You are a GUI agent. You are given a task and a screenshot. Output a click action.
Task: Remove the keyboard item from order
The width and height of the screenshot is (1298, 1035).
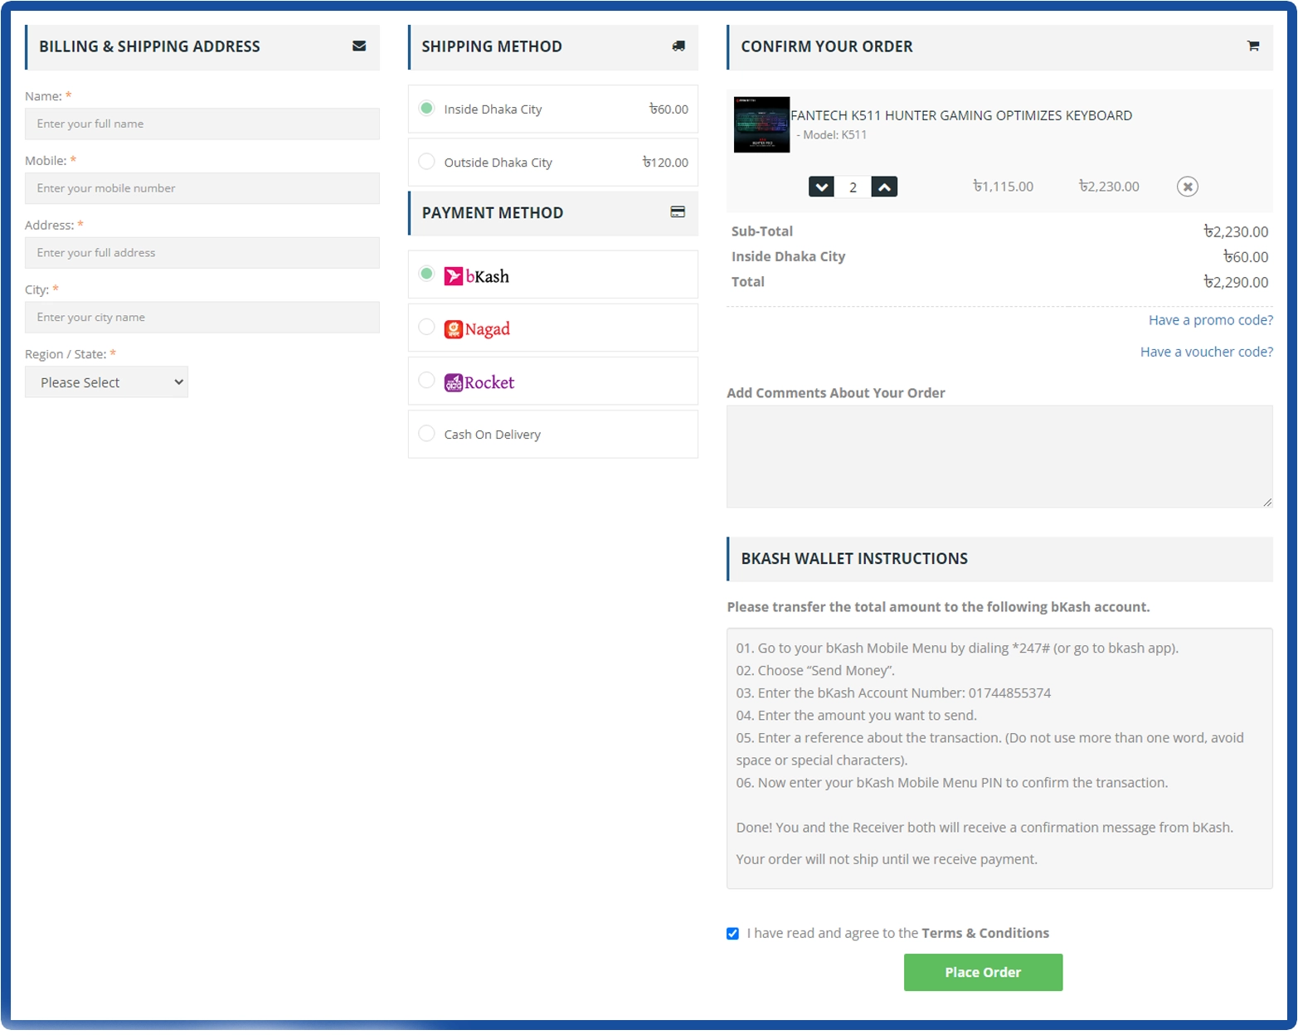coord(1187,187)
